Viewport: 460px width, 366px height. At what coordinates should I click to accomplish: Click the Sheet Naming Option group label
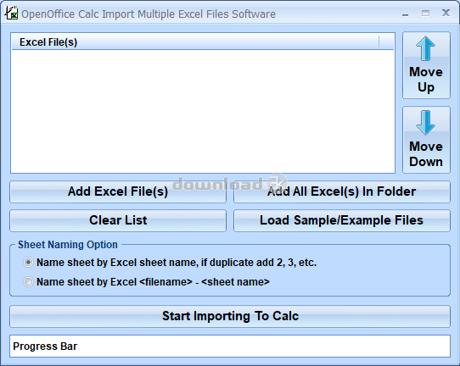(68, 245)
